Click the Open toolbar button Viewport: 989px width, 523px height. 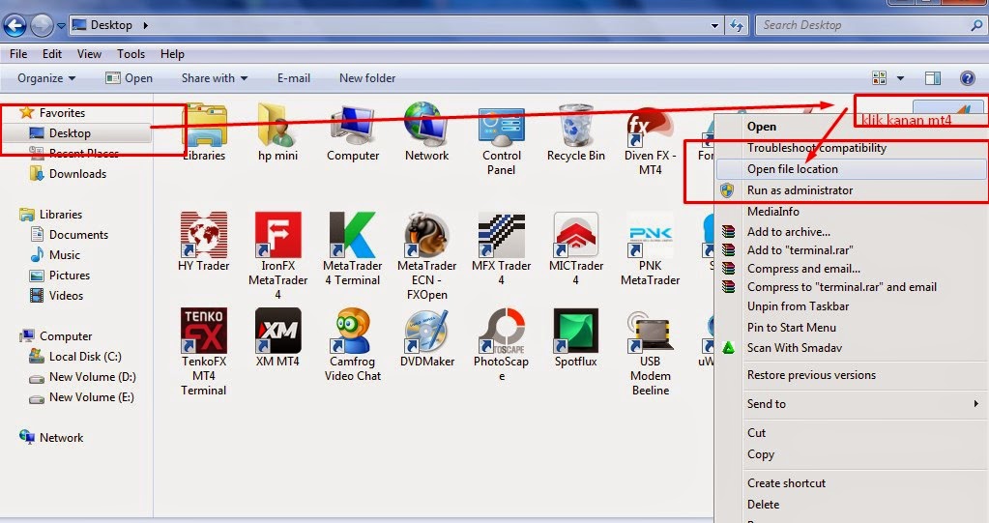point(130,78)
